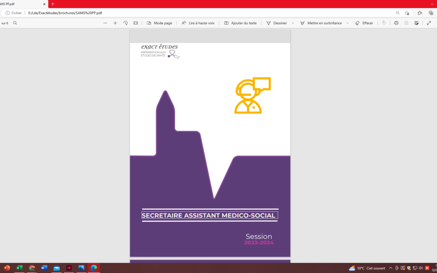
Task: Click the address bar URL field
Action: (x=65, y=13)
